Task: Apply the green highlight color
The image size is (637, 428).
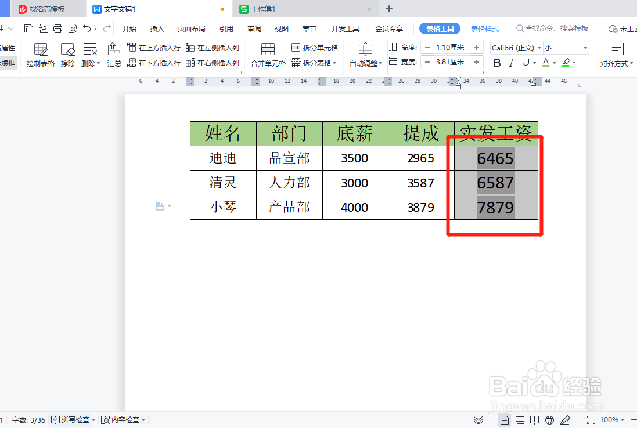Action: pyautogui.click(x=566, y=63)
